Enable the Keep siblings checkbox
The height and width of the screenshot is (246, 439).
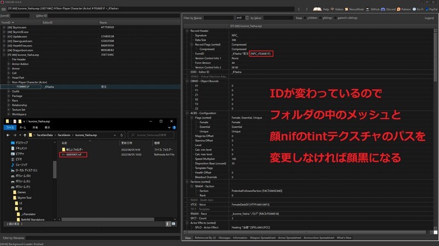pos(320,18)
